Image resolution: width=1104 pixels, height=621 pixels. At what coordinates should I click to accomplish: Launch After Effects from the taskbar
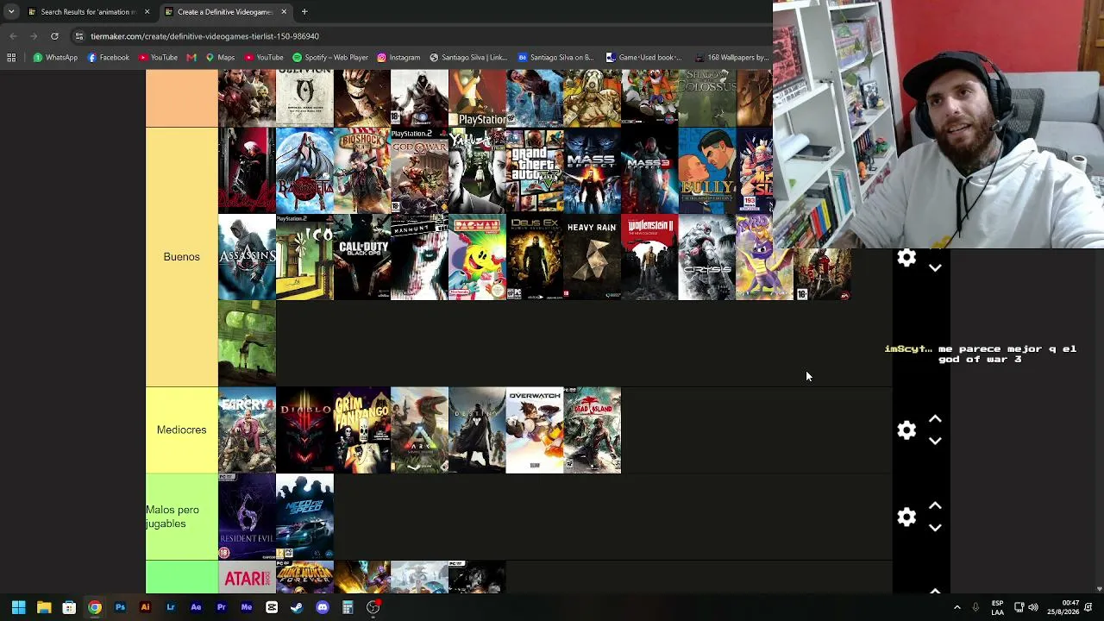pyautogui.click(x=196, y=607)
